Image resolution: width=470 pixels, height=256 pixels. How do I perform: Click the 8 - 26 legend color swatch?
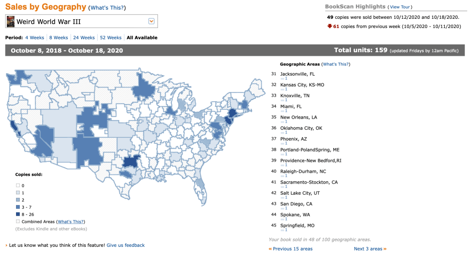click(x=17, y=214)
